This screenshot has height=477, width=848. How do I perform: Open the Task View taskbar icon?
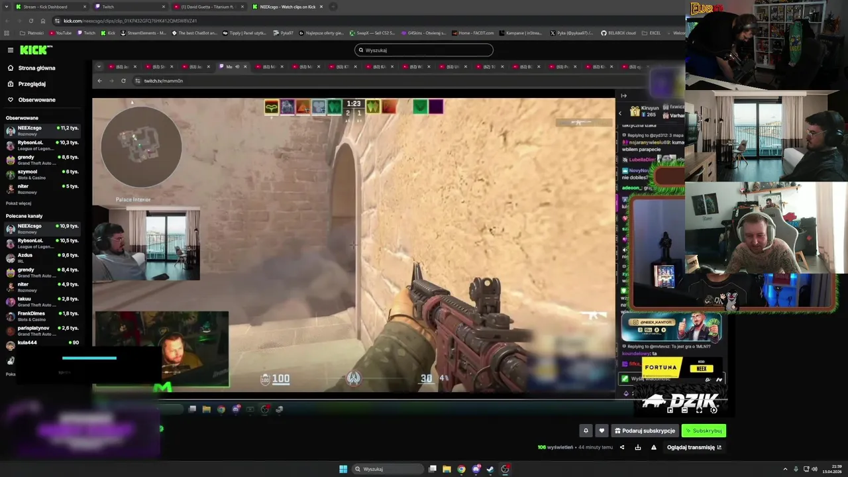[x=432, y=469]
